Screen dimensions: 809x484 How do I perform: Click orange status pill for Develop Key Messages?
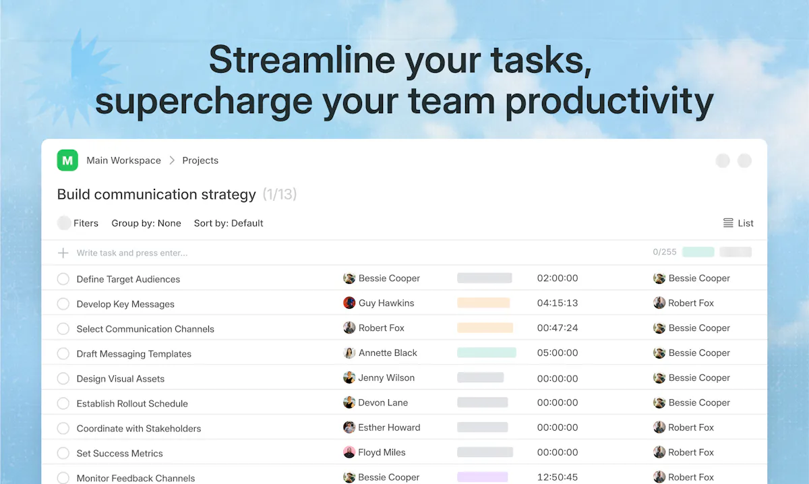(x=483, y=303)
